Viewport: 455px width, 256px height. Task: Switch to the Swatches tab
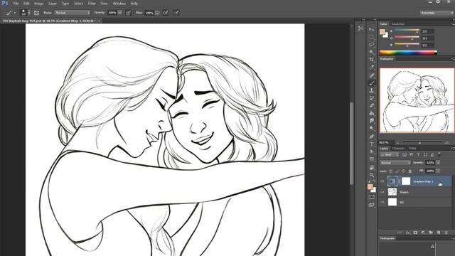(x=398, y=24)
